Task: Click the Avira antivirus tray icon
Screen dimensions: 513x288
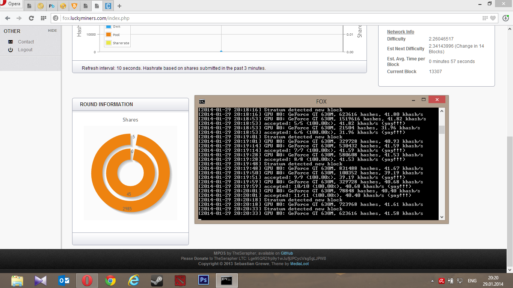Action: (442, 281)
